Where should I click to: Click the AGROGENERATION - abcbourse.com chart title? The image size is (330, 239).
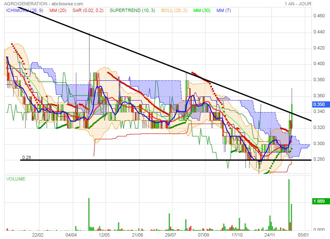[x=44, y=4]
